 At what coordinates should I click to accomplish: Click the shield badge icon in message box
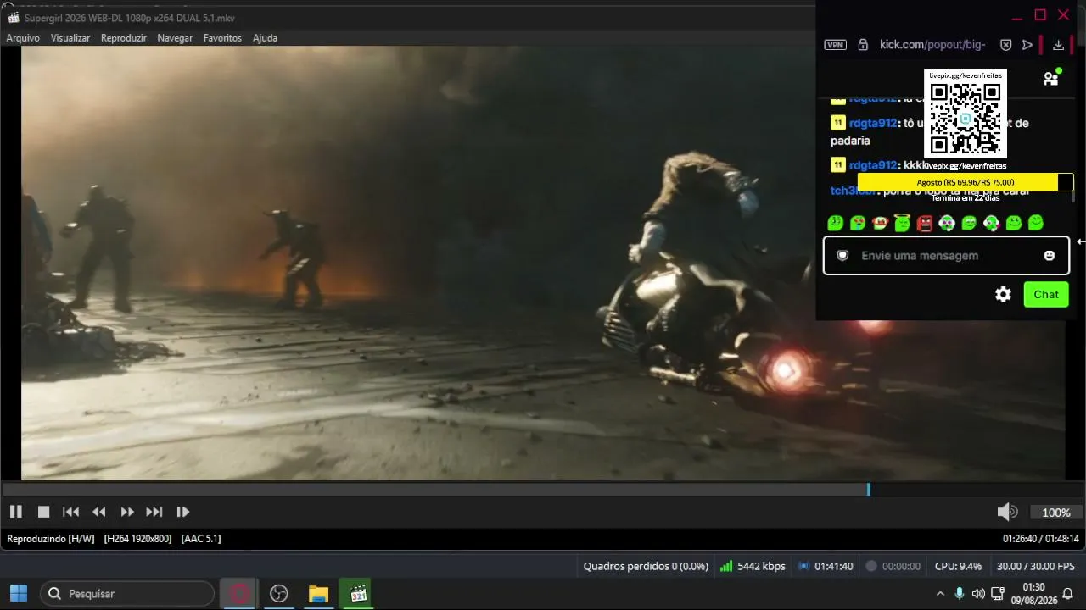pyautogui.click(x=842, y=256)
